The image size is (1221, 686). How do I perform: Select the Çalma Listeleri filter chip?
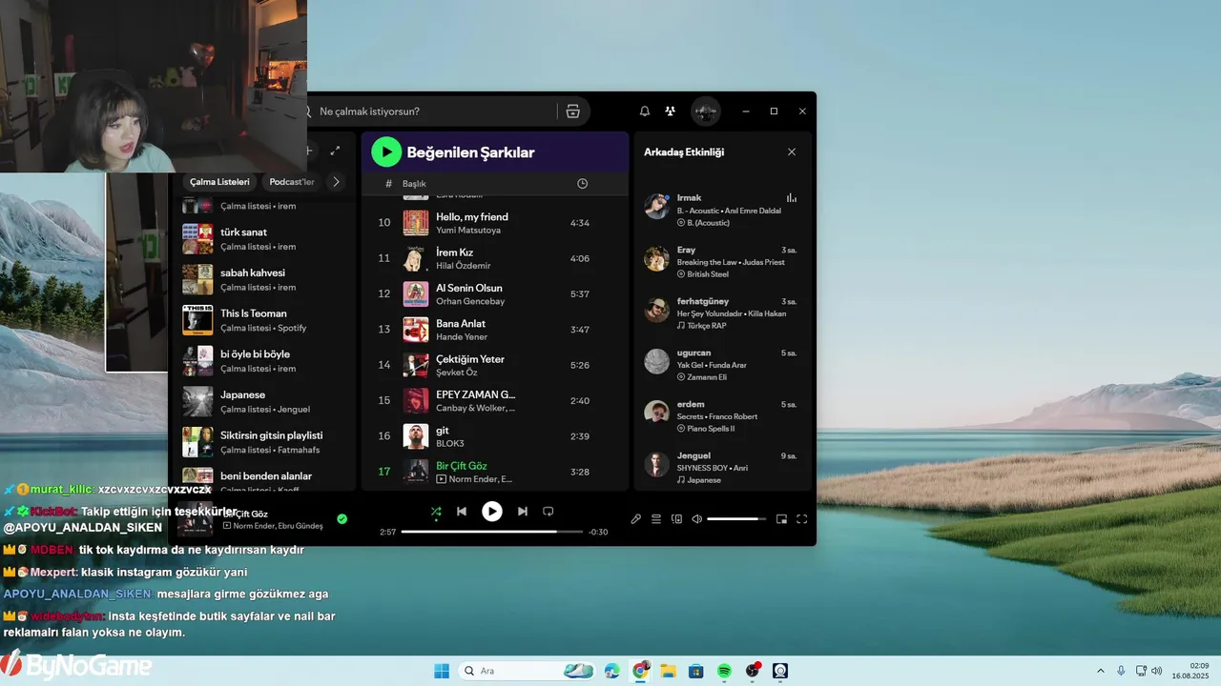pos(219,182)
